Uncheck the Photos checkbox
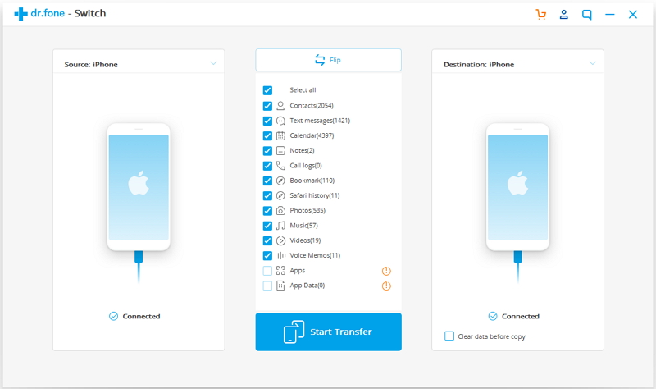 pos(267,211)
